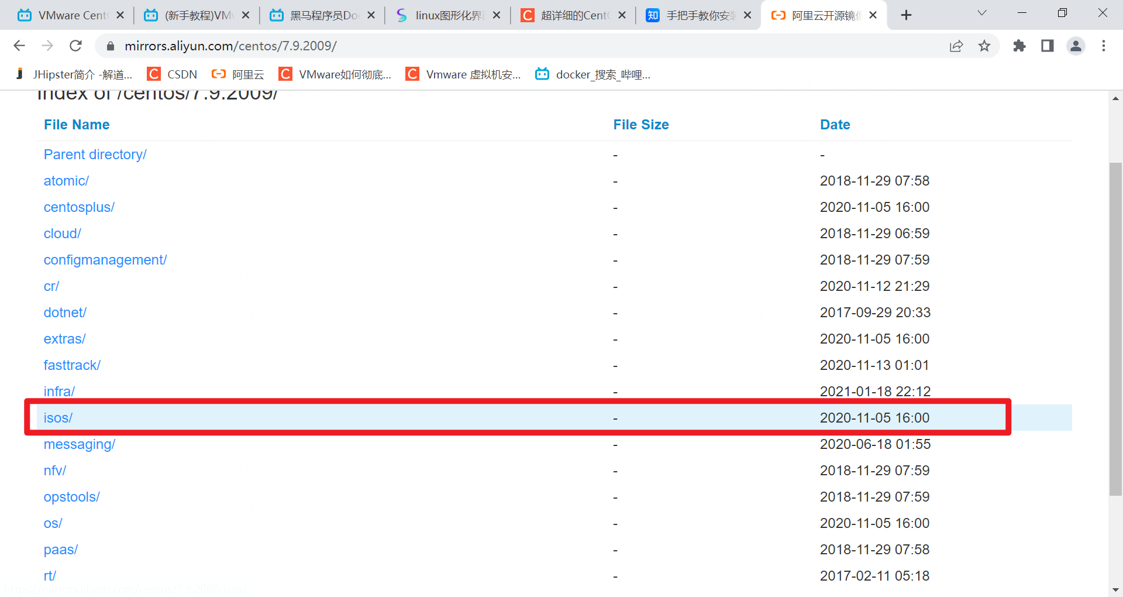Open the atomic/ folder
Screen dimensions: 1123x597
(66, 181)
